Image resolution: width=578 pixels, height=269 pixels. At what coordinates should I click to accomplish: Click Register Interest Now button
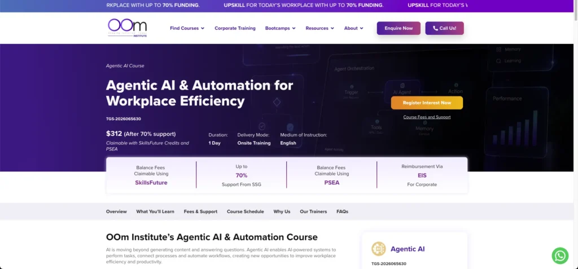tap(427, 103)
